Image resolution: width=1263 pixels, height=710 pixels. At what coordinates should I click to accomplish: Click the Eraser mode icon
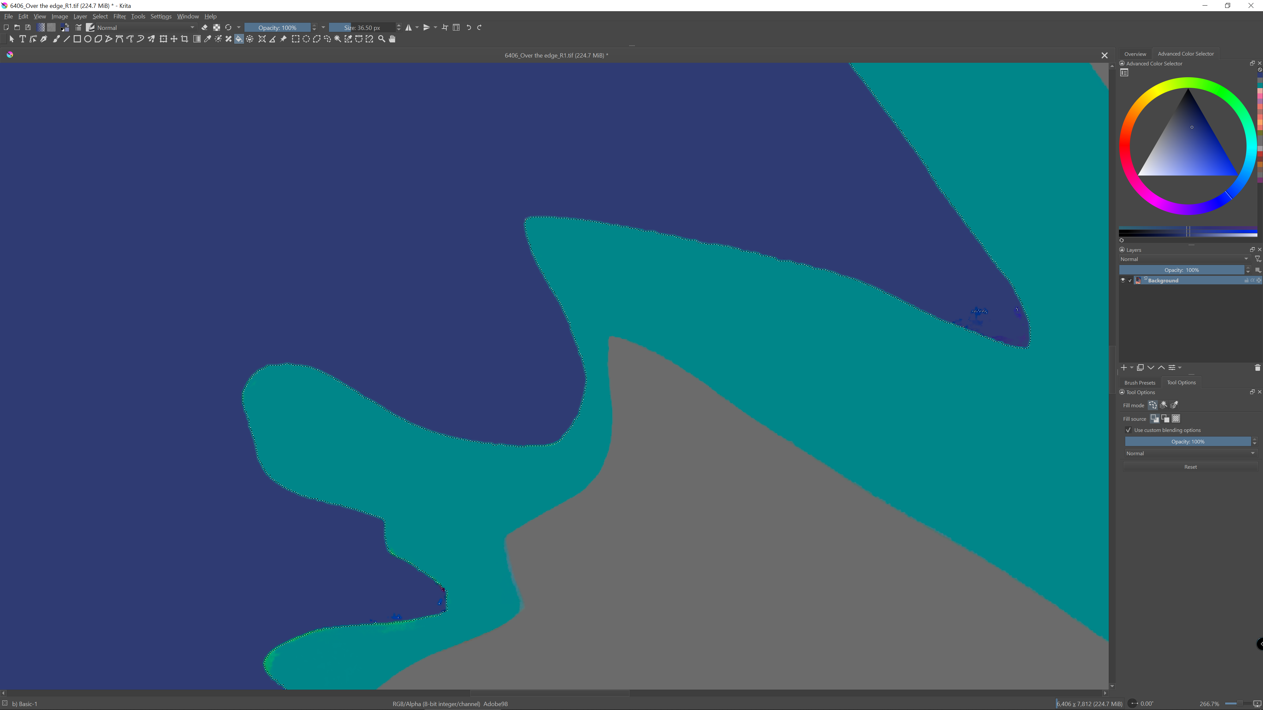click(x=205, y=27)
